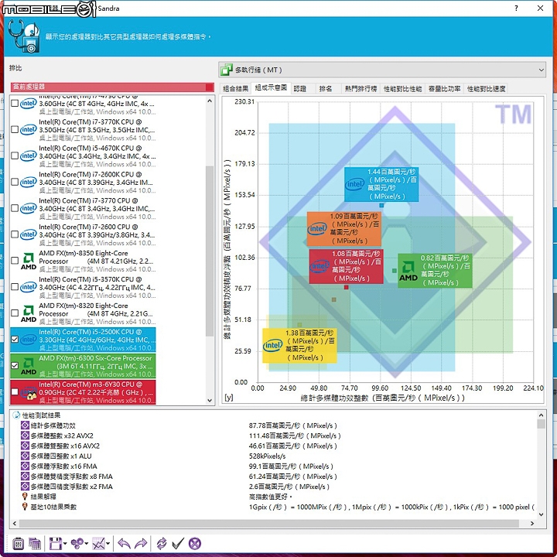Click the back arrow toolbar icon
557x557 pixels.
click(124, 544)
